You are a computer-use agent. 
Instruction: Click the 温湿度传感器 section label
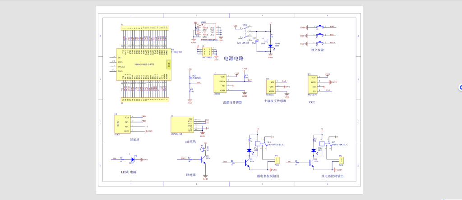coord(232,102)
